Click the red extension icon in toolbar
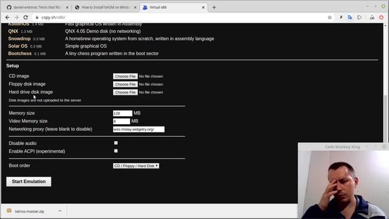Viewport: 389px width, 219px height. tap(381, 18)
